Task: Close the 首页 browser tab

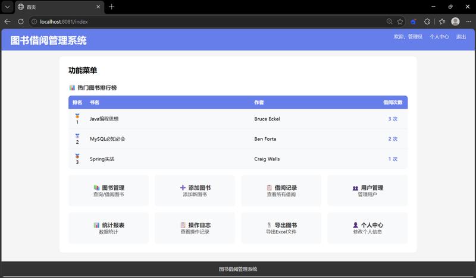Action: (98, 7)
